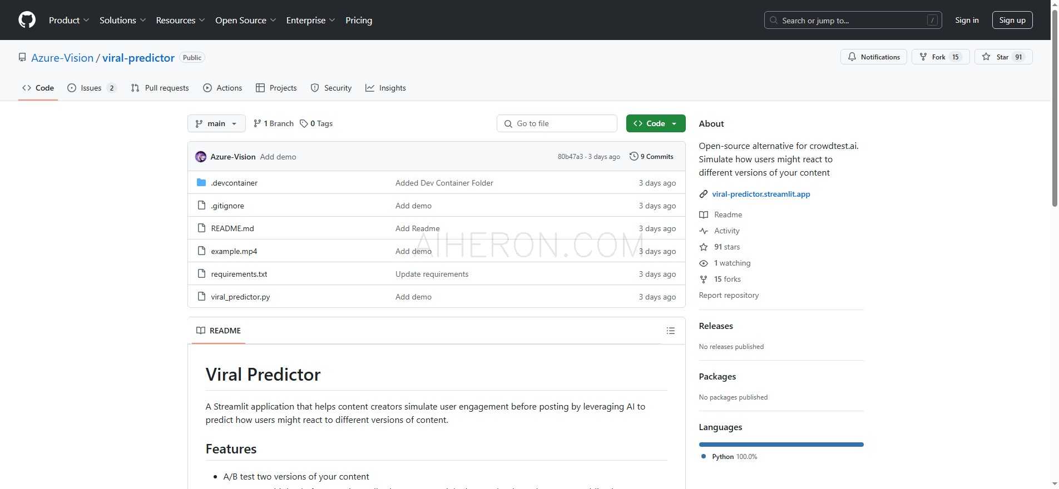Expand the Enterprise menu
The image size is (1059, 489).
point(310,20)
